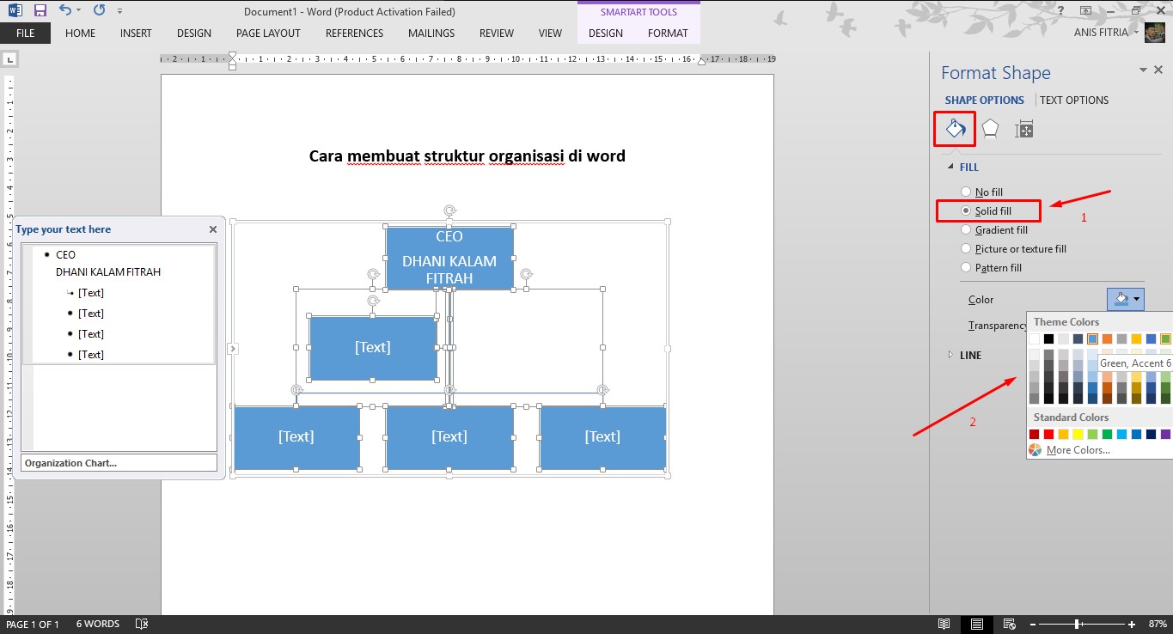1173x634 pixels.
Task: Pick the red standard color swatch
Action: pos(1048,435)
